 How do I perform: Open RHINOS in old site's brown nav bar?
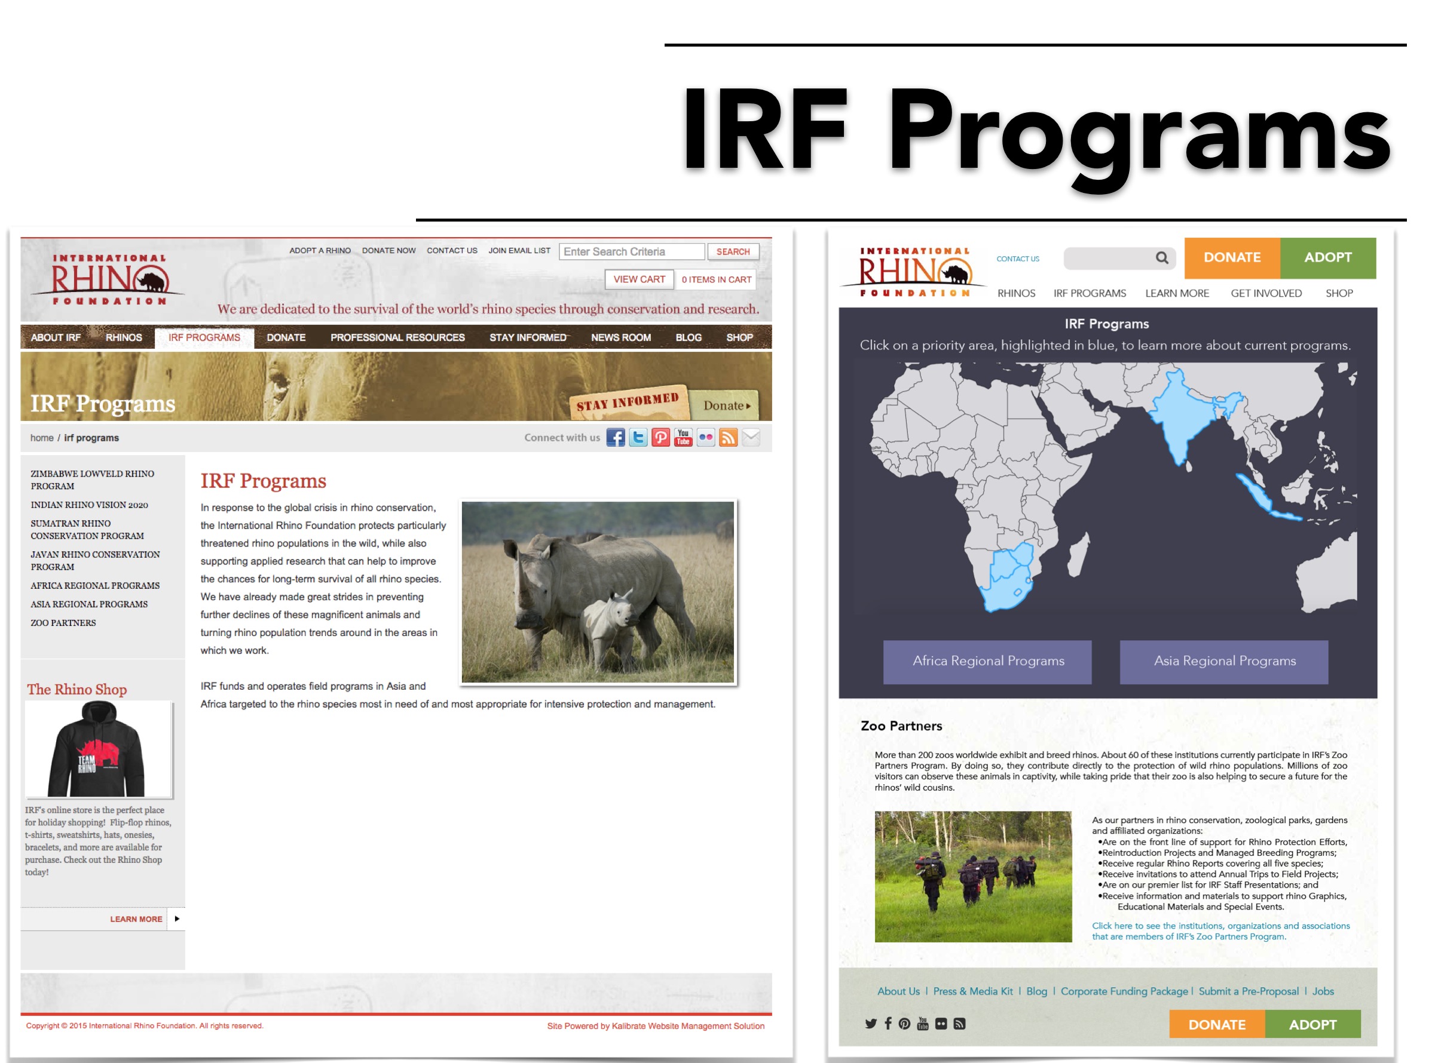coord(124,337)
